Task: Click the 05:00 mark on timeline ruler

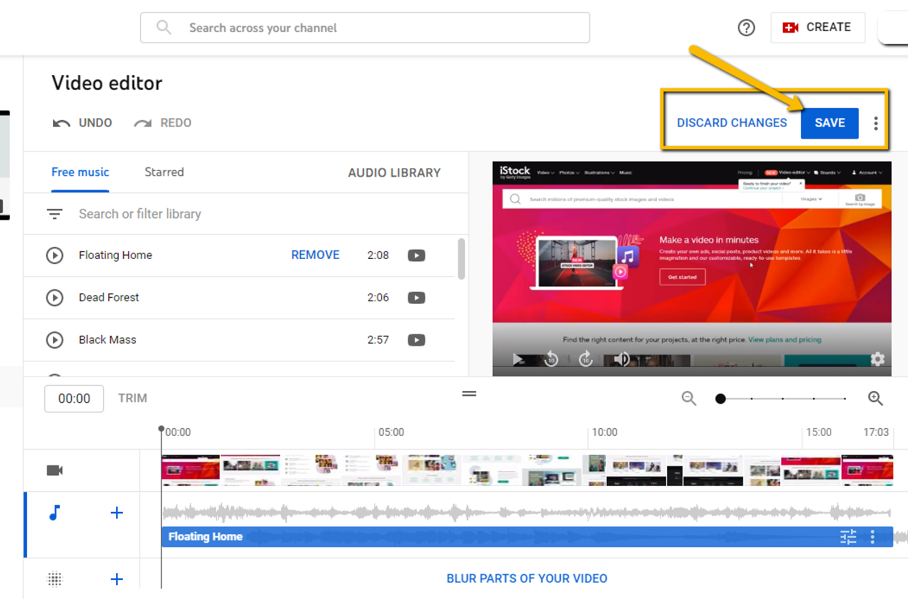Action: [391, 432]
